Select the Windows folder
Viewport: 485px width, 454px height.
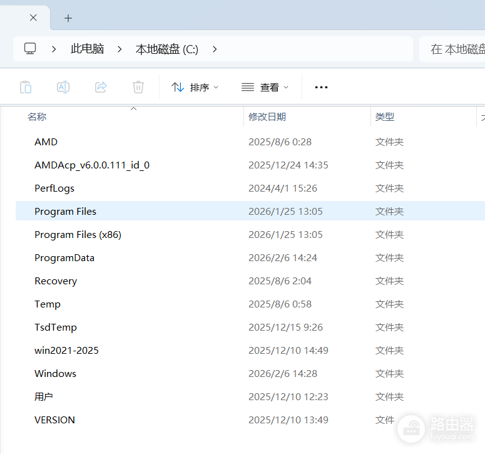tap(55, 374)
